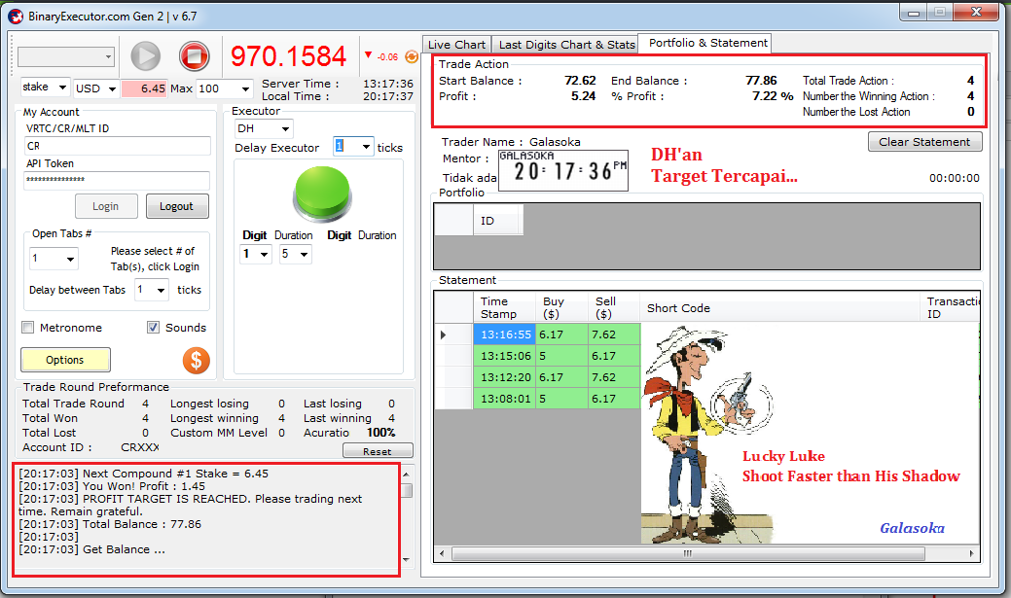This screenshot has height=598, width=1011.
Task: Click the orange refresh icon beside price
Action: (x=412, y=56)
